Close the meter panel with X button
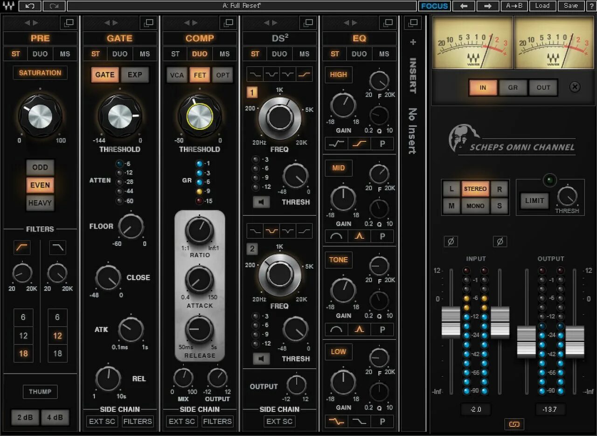 (575, 87)
